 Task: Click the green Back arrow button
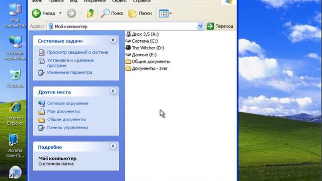pyautogui.click(x=36, y=14)
